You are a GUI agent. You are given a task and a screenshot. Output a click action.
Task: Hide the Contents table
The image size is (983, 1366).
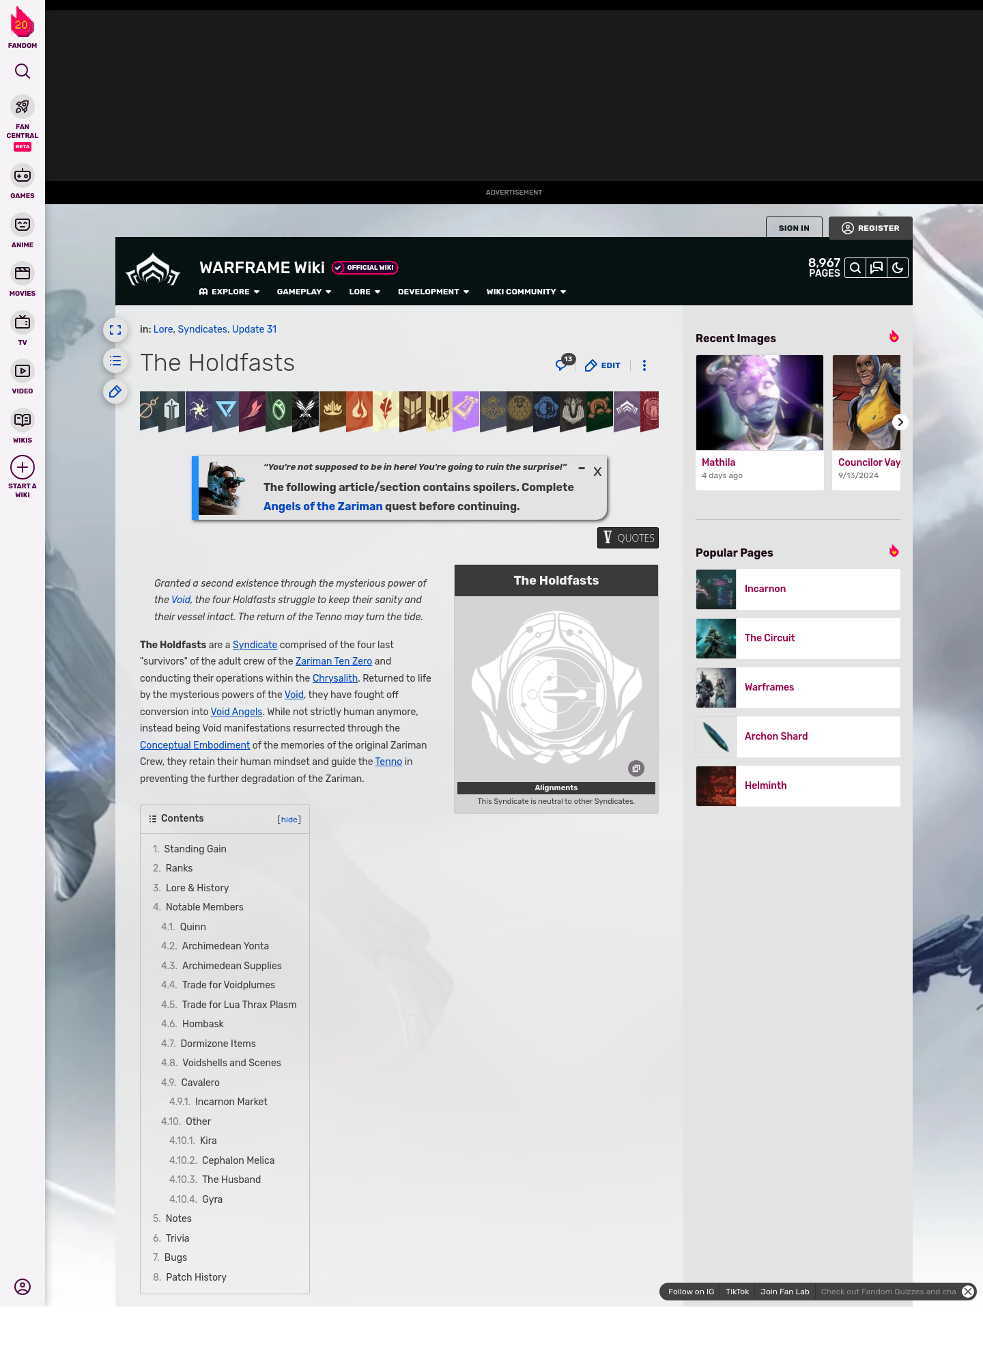pos(289,820)
